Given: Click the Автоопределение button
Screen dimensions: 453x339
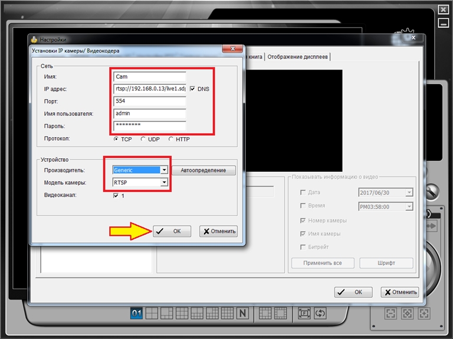Looking at the screenshot, I should 203,170.
